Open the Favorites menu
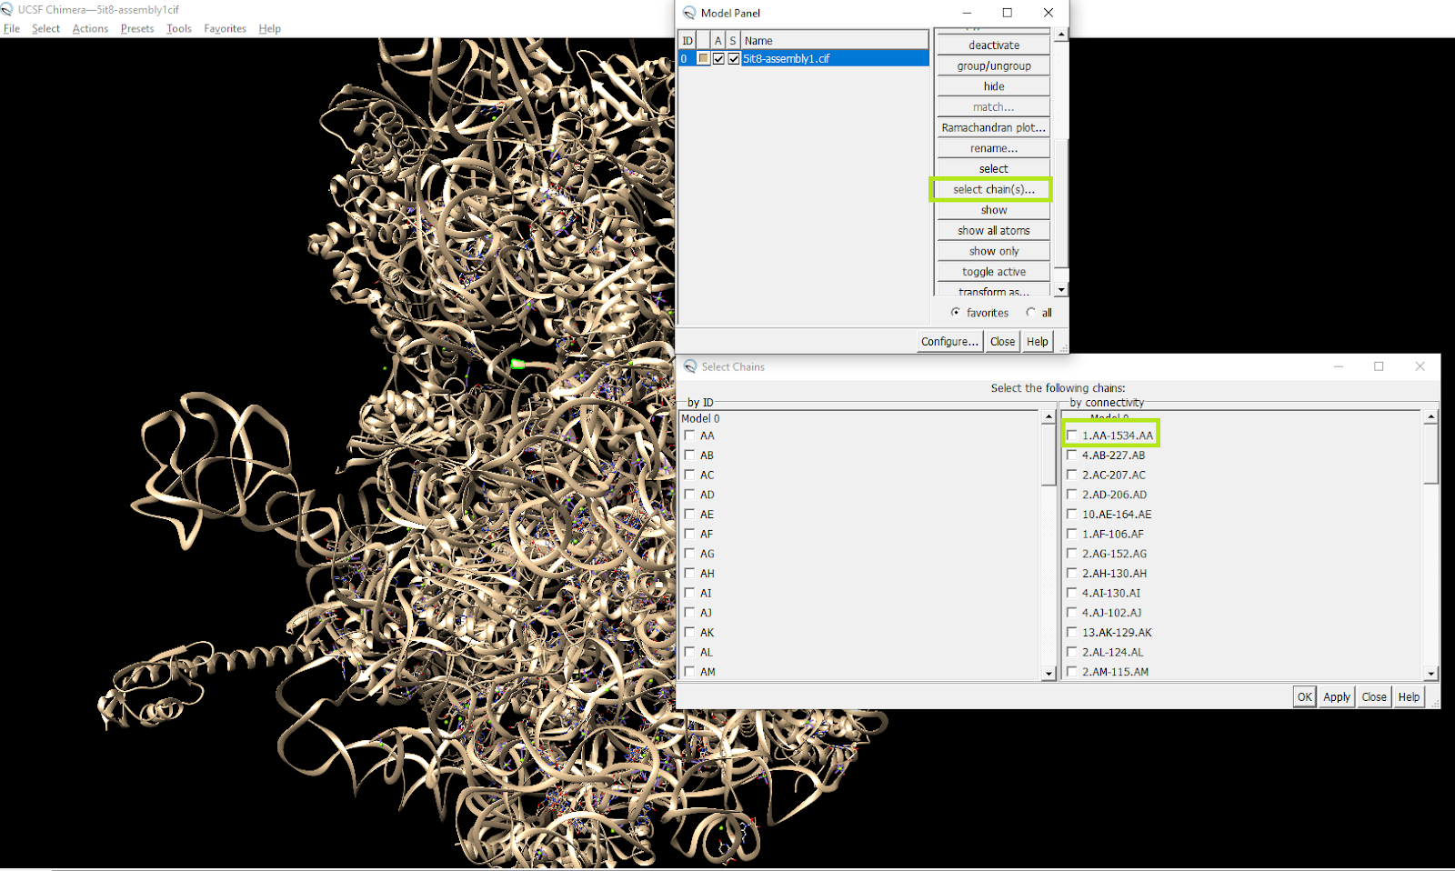 (x=225, y=28)
